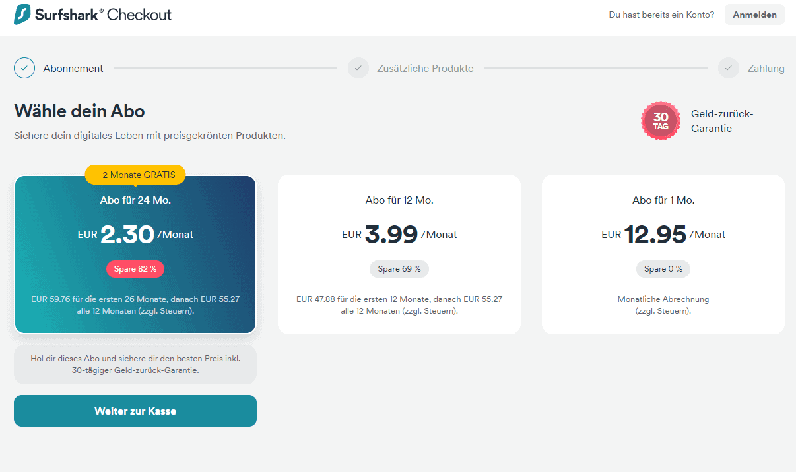This screenshot has height=472, width=796.
Task: Click 'Du hast bereits ein Konto?' text
Action: pos(661,15)
